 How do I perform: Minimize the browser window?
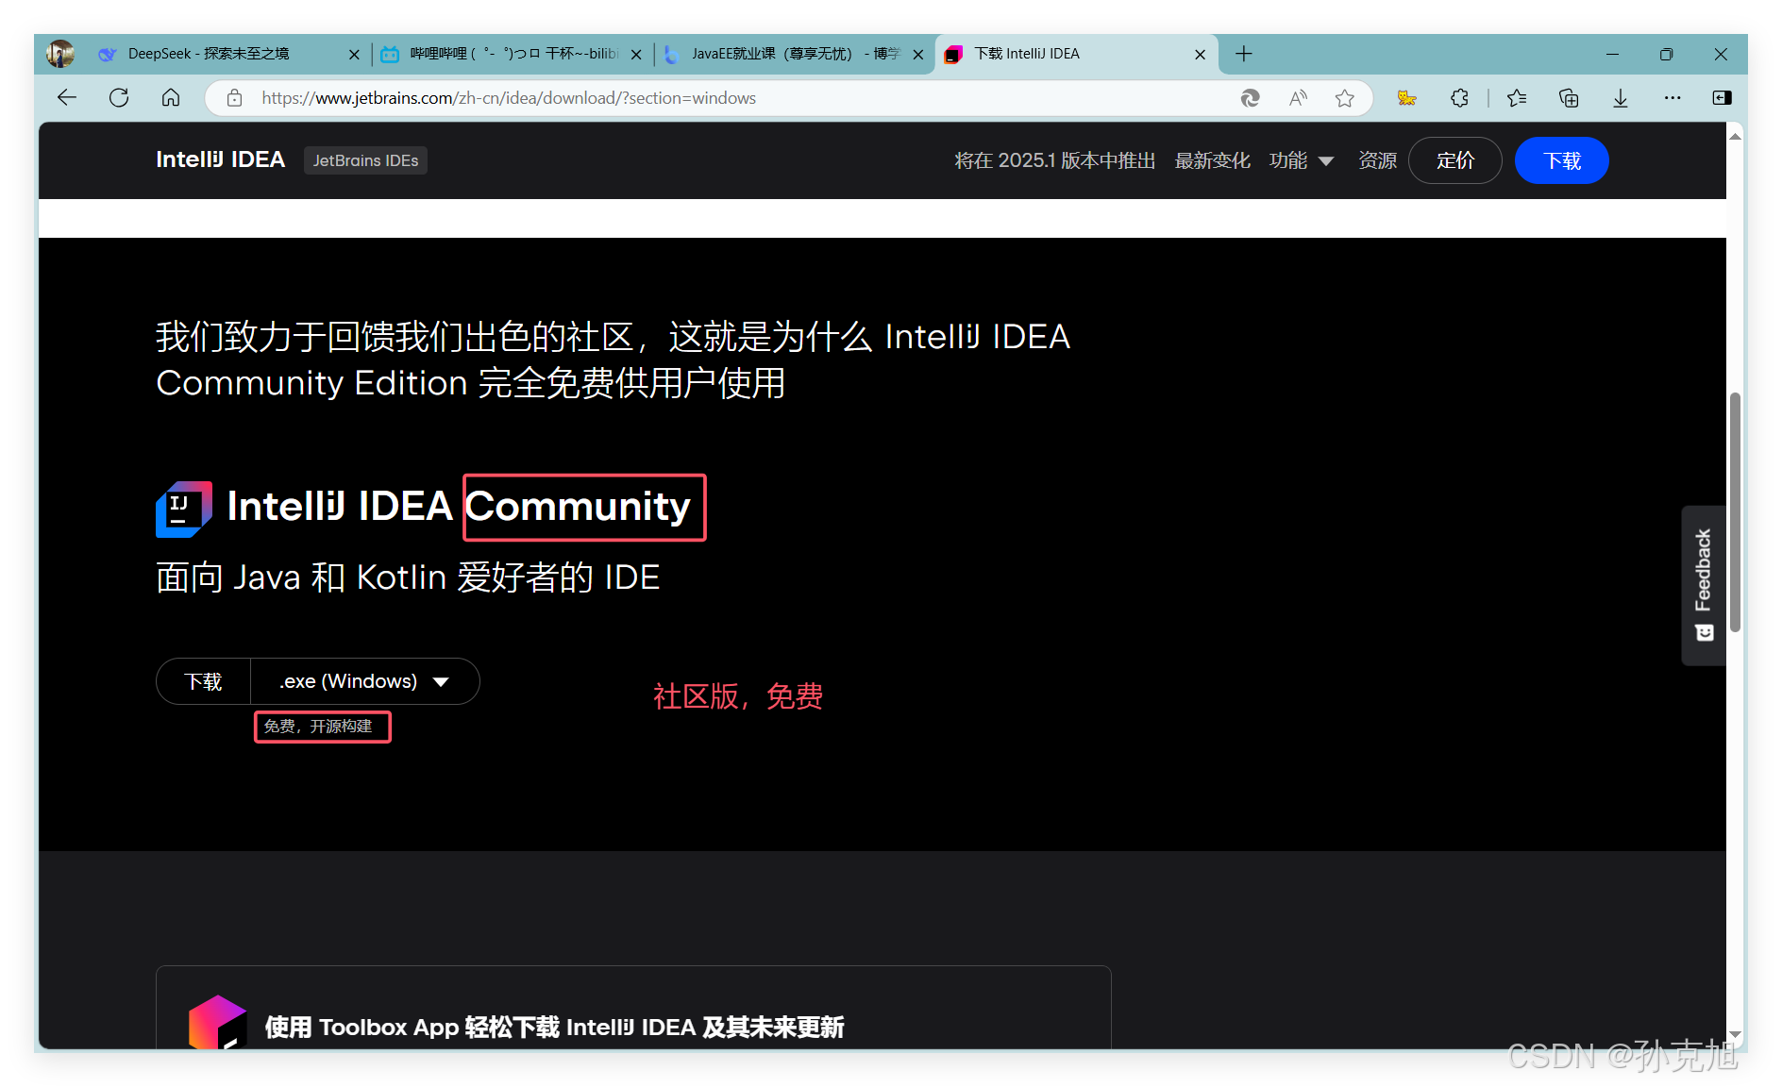click(x=1612, y=54)
